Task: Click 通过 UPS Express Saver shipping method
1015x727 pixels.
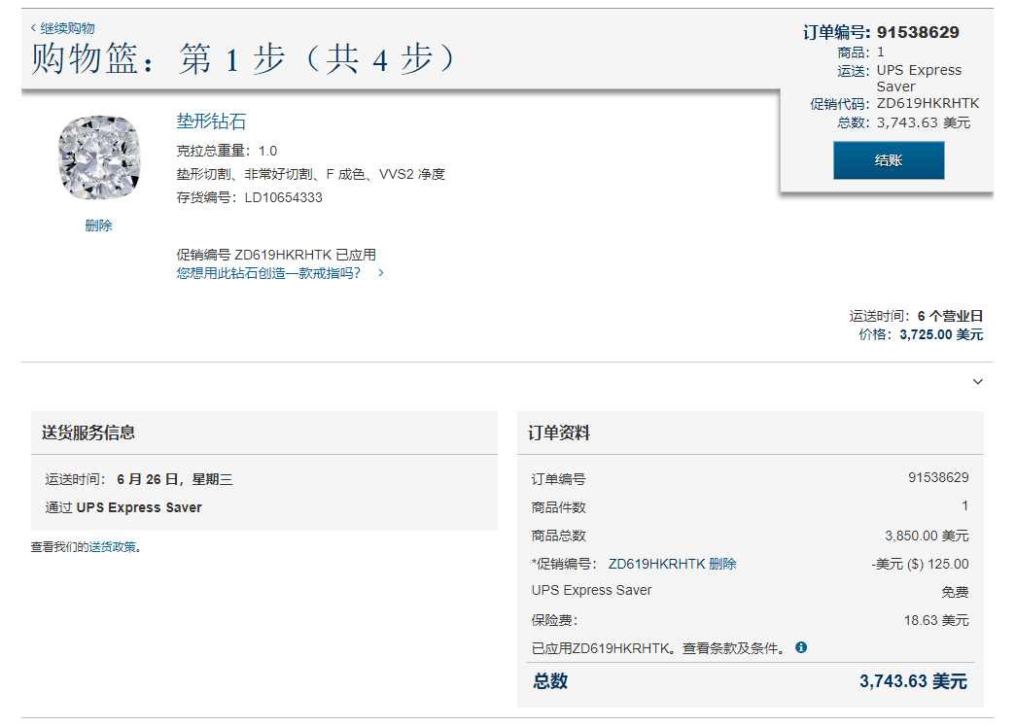Action: click(x=123, y=507)
